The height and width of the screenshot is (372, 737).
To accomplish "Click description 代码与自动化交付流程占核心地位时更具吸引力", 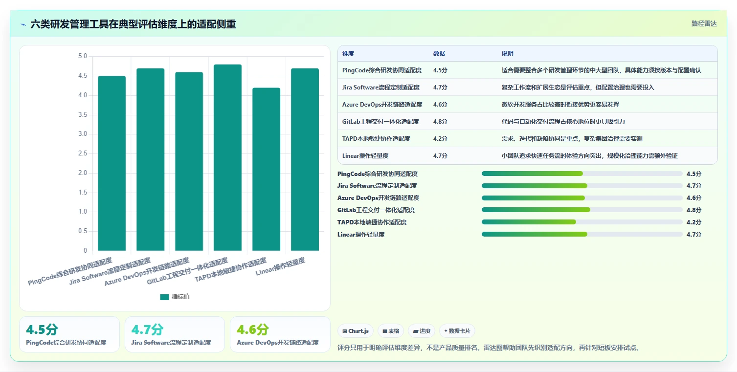I will tap(563, 122).
